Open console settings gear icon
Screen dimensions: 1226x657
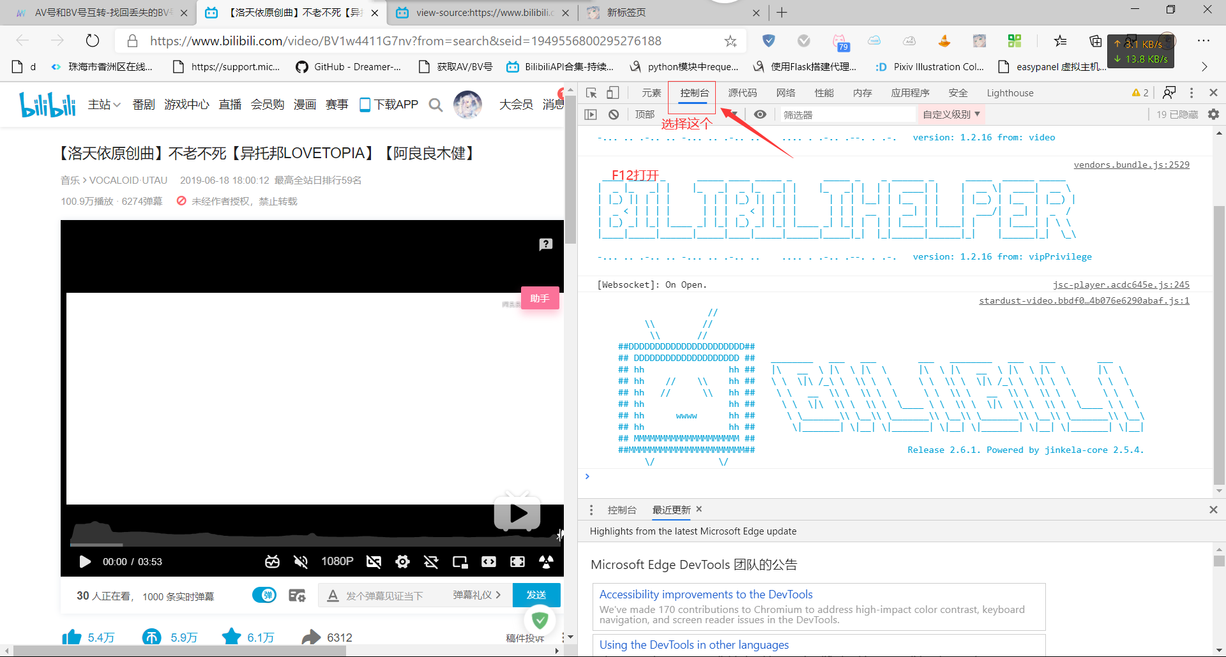click(x=1213, y=115)
